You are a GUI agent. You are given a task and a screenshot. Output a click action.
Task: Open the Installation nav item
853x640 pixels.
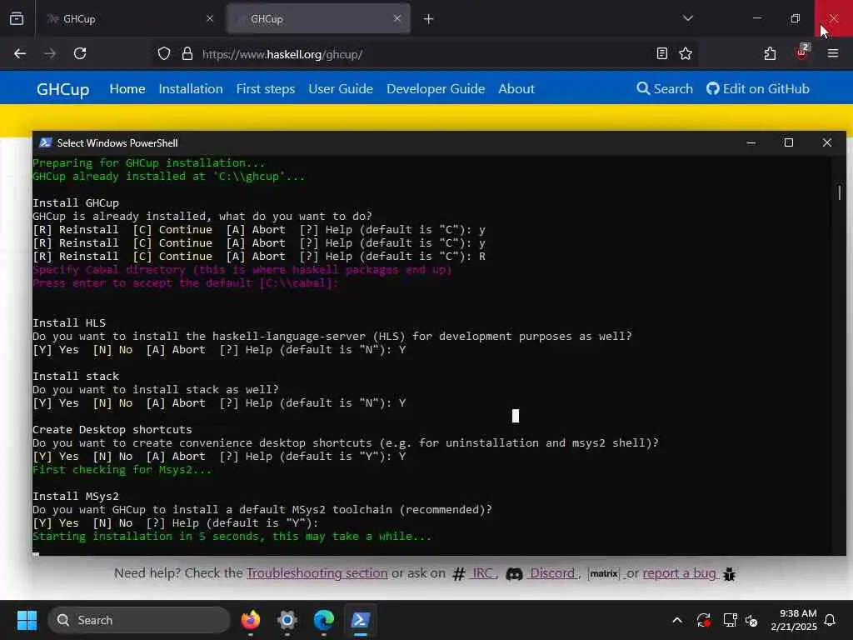click(x=191, y=88)
